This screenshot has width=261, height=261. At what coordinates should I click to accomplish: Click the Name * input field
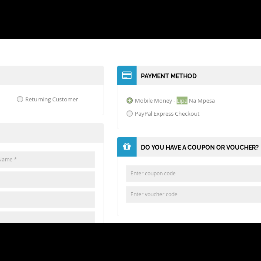click(x=47, y=159)
